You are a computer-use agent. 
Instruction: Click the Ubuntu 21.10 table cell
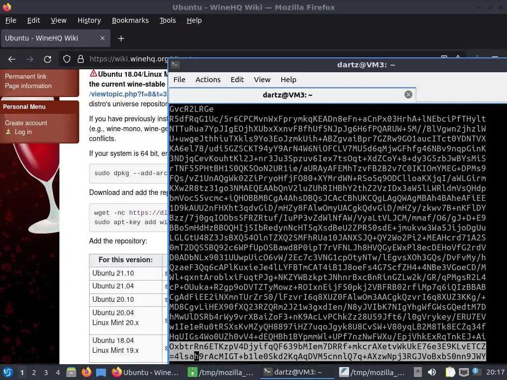tap(125, 273)
